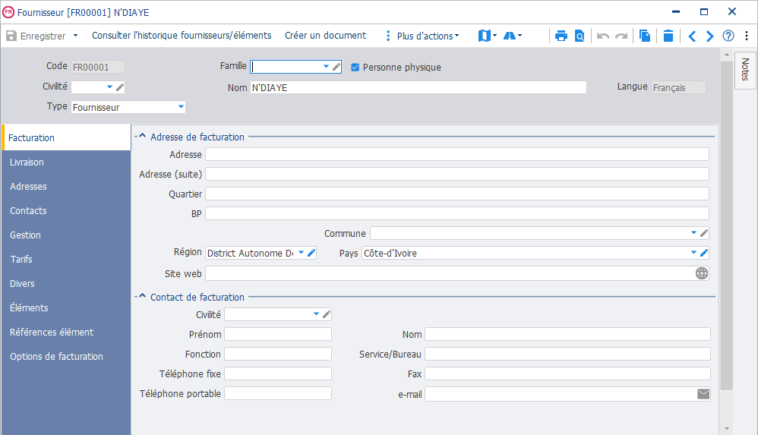
Task: Click the e-mail envelope icon
Action: 703,394
